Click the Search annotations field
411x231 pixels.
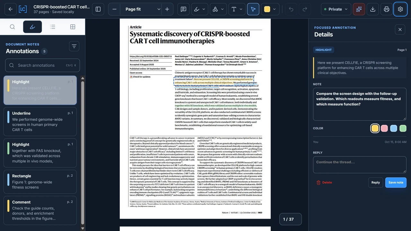tap(42, 65)
